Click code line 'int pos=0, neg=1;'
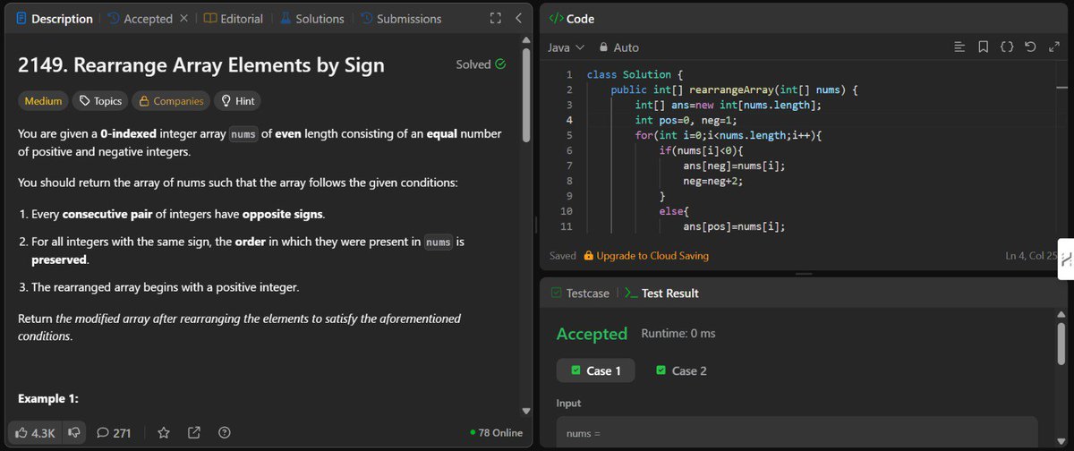The width and height of the screenshot is (1074, 451). (x=688, y=120)
